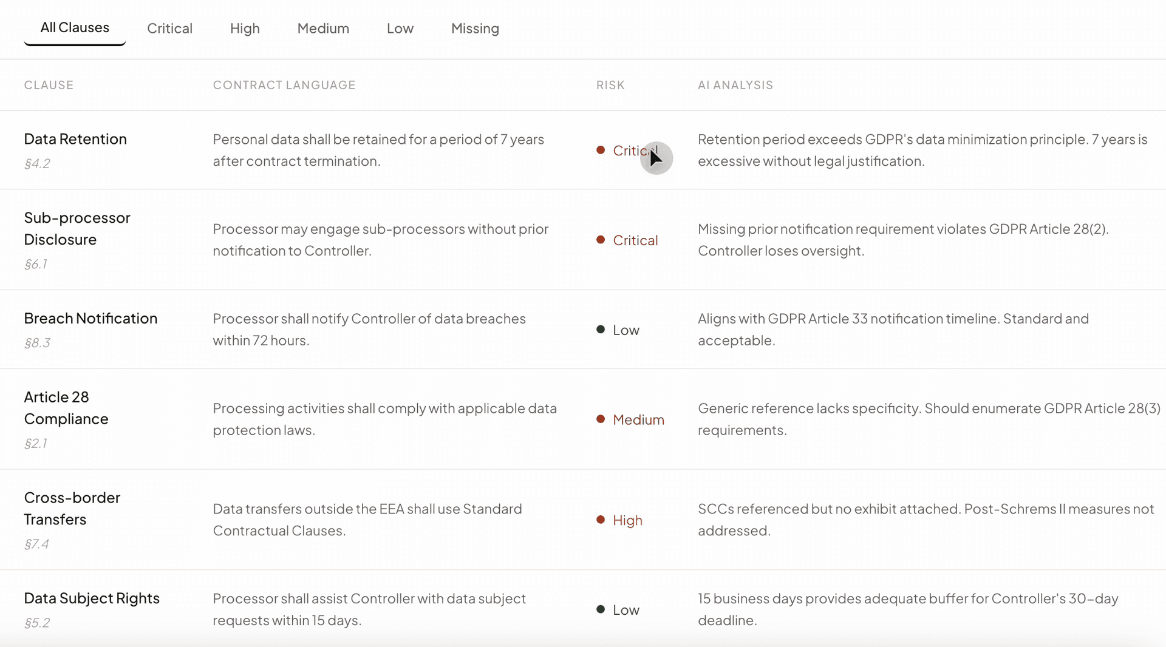Open the Data Retention clause details
The width and height of the screenshot is (1166, 647).
(75, 138)
